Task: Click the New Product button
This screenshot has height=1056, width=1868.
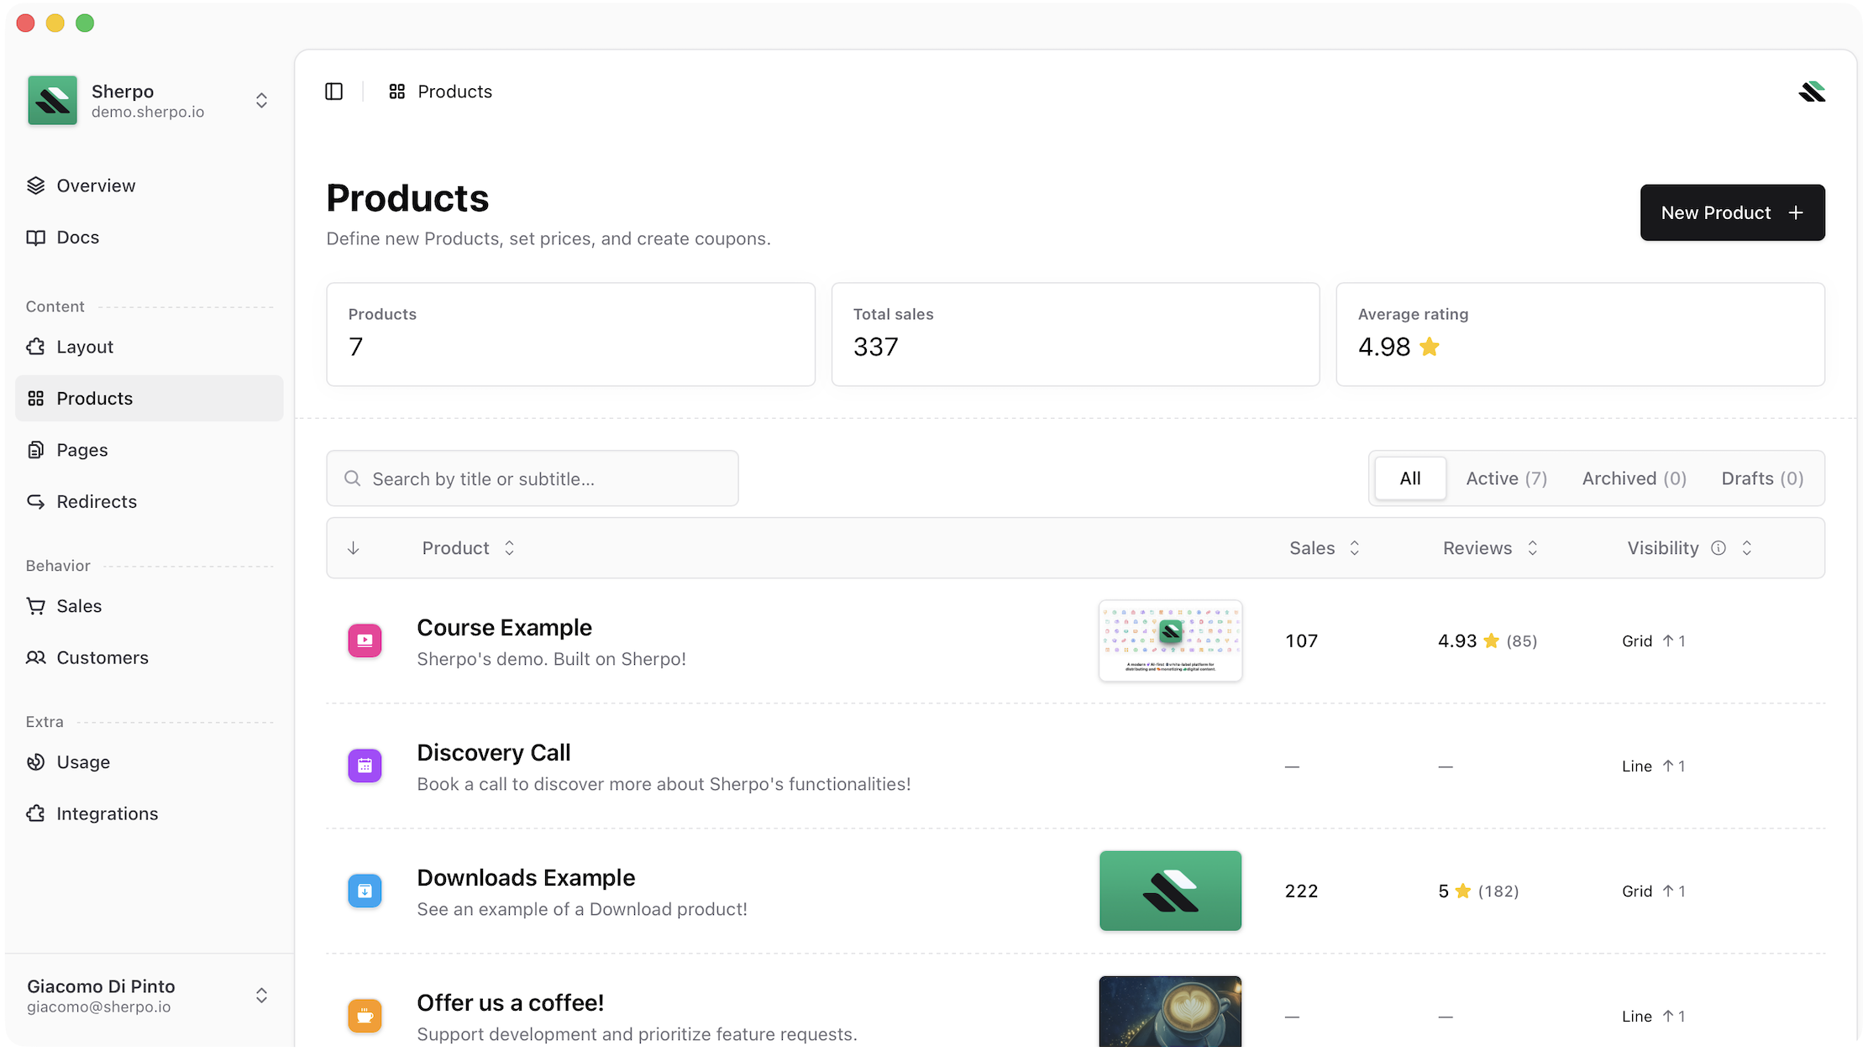Action: (x=1732, y=212)
